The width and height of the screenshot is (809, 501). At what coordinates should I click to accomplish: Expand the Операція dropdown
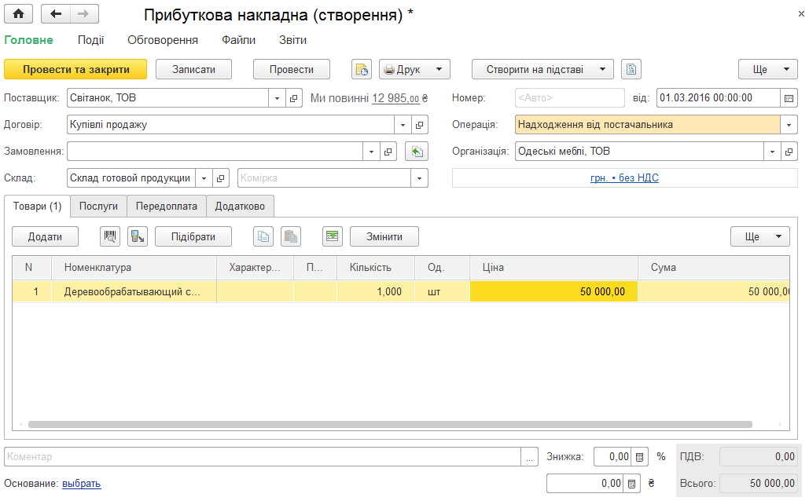pyautogui.click(x=789, y=125)
